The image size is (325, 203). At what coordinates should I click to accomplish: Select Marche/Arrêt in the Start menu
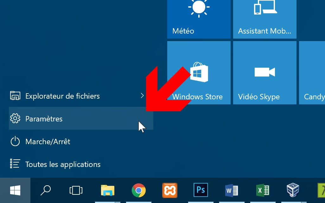click(x=81, y=141)
